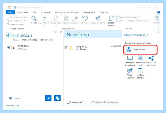Switch to the Просмотр tab

[104, 12]
